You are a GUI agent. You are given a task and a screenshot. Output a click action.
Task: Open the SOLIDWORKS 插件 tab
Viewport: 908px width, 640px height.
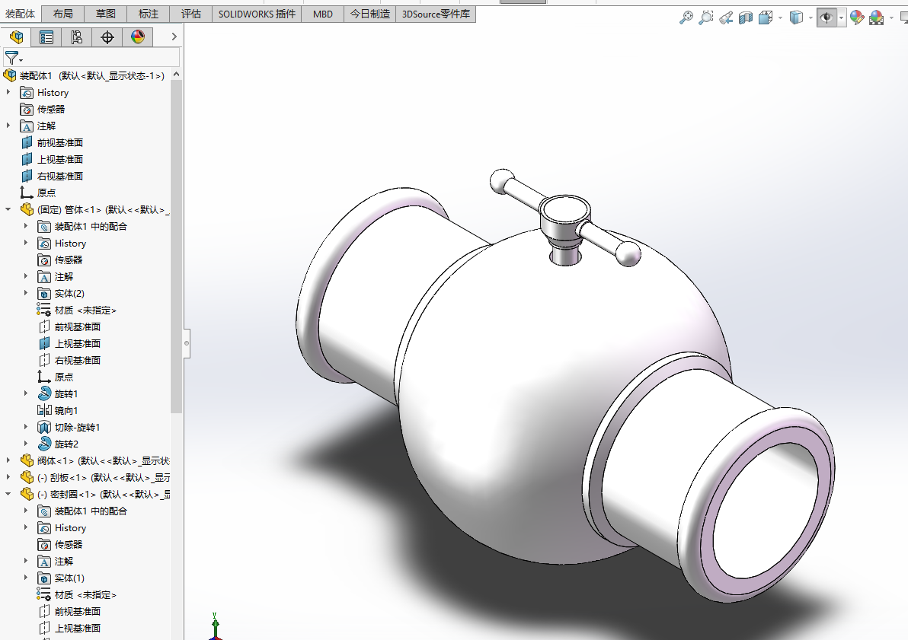(x=257, y=14)
